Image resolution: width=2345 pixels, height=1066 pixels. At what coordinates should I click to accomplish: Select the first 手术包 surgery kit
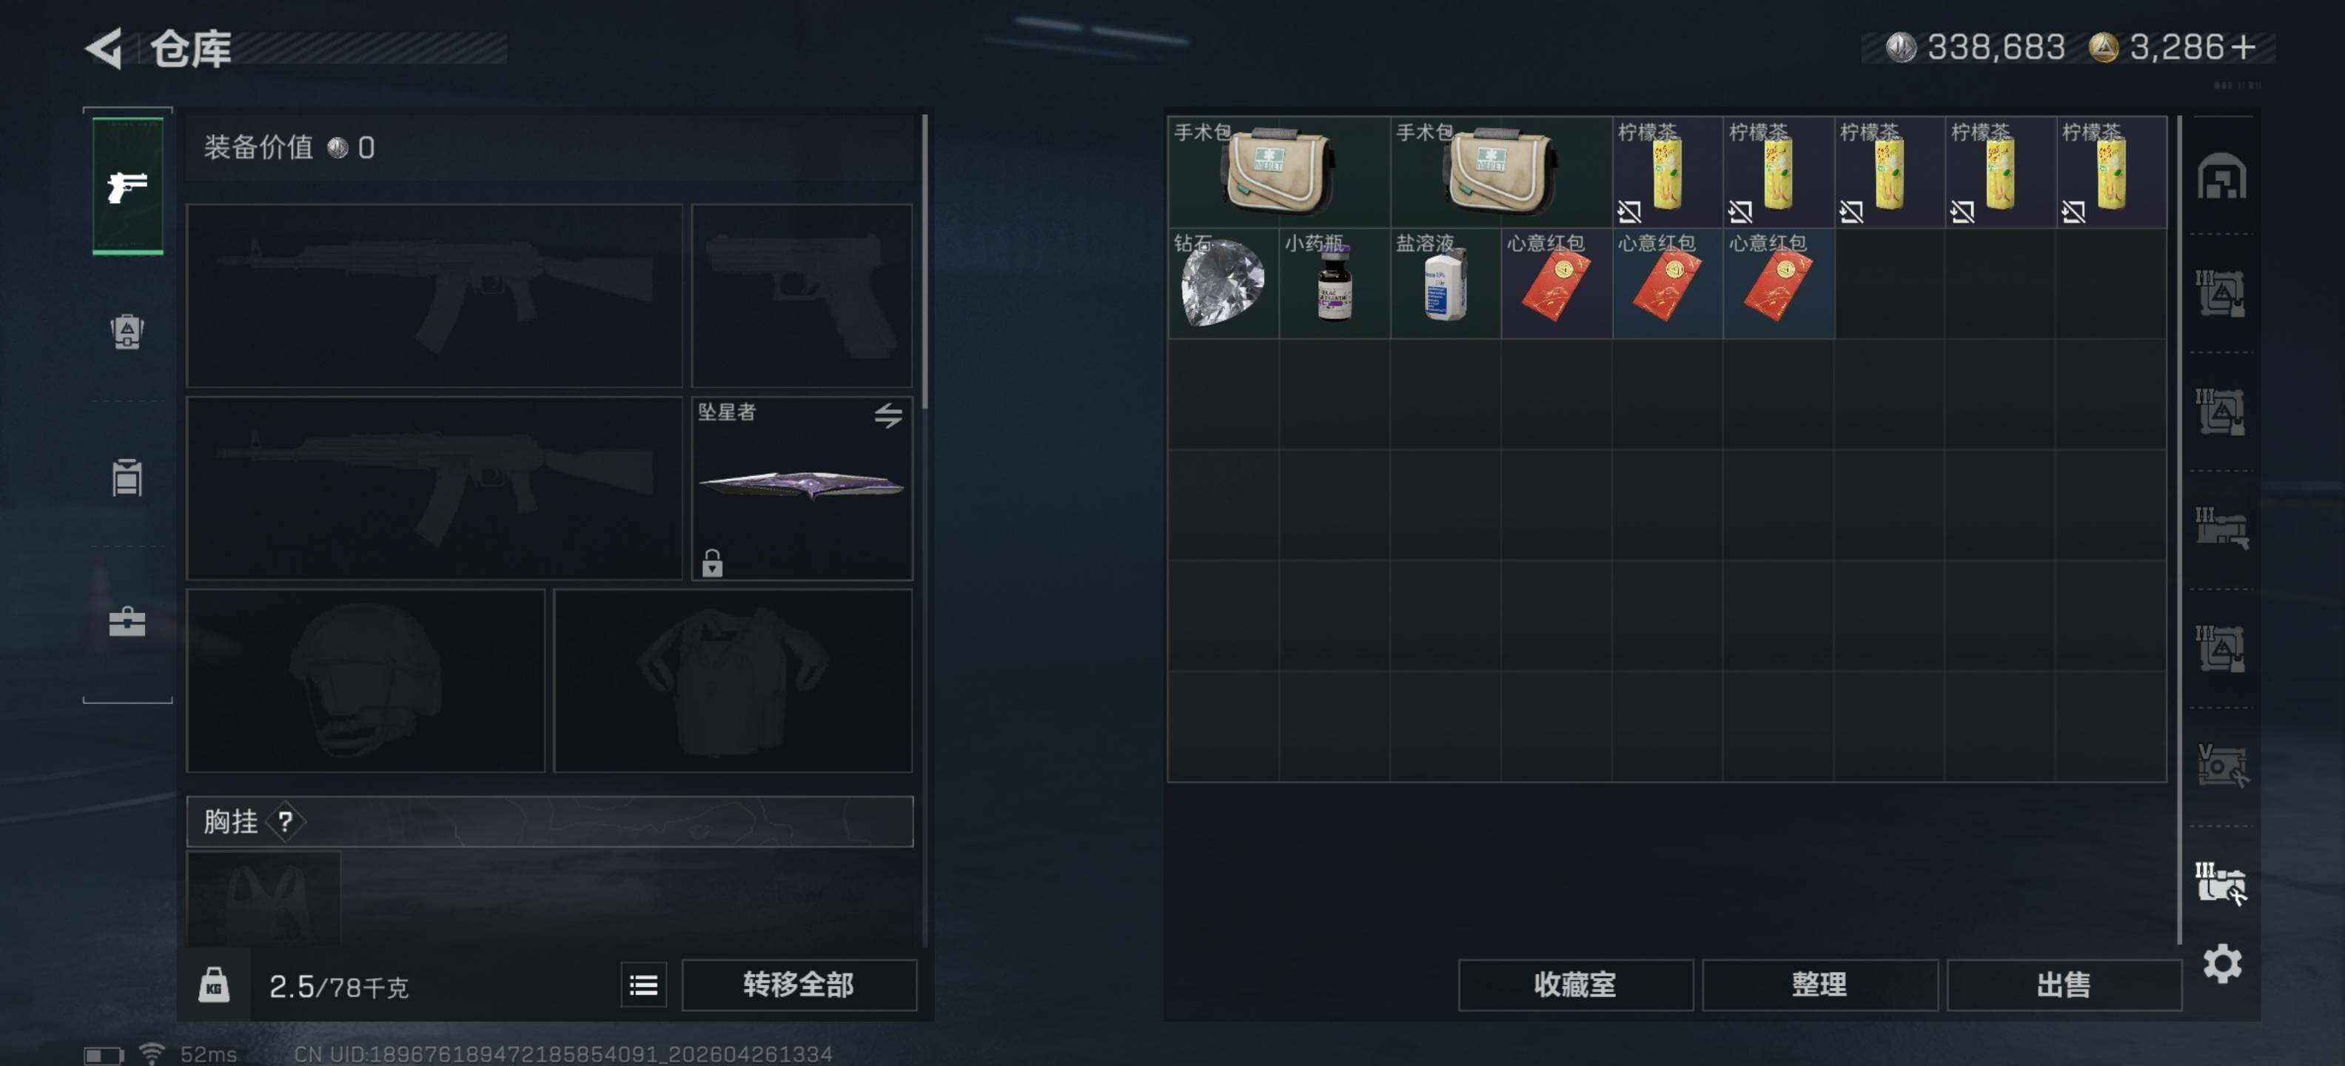pos(1278,172)
